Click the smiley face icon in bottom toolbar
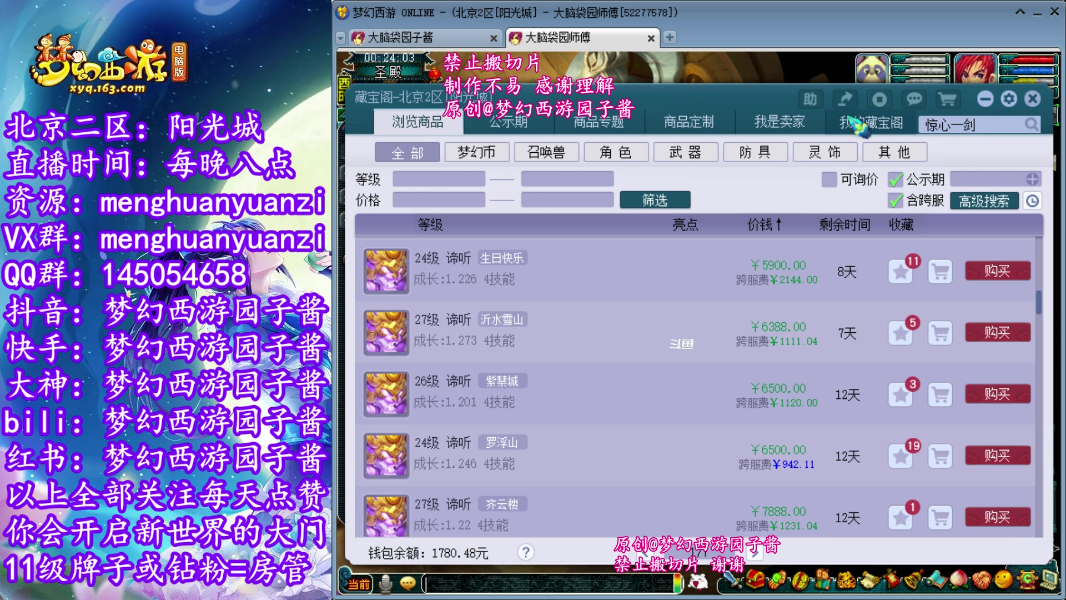This screenshot has width=1066, height=600. point(1003,581)
